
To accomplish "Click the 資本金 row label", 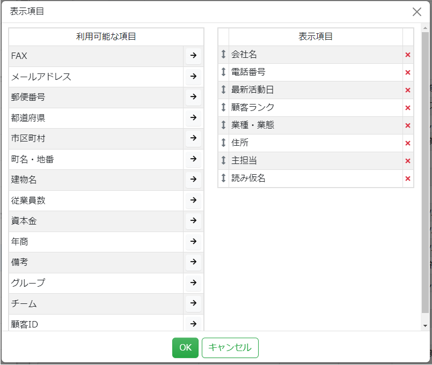I will [24, 221].
